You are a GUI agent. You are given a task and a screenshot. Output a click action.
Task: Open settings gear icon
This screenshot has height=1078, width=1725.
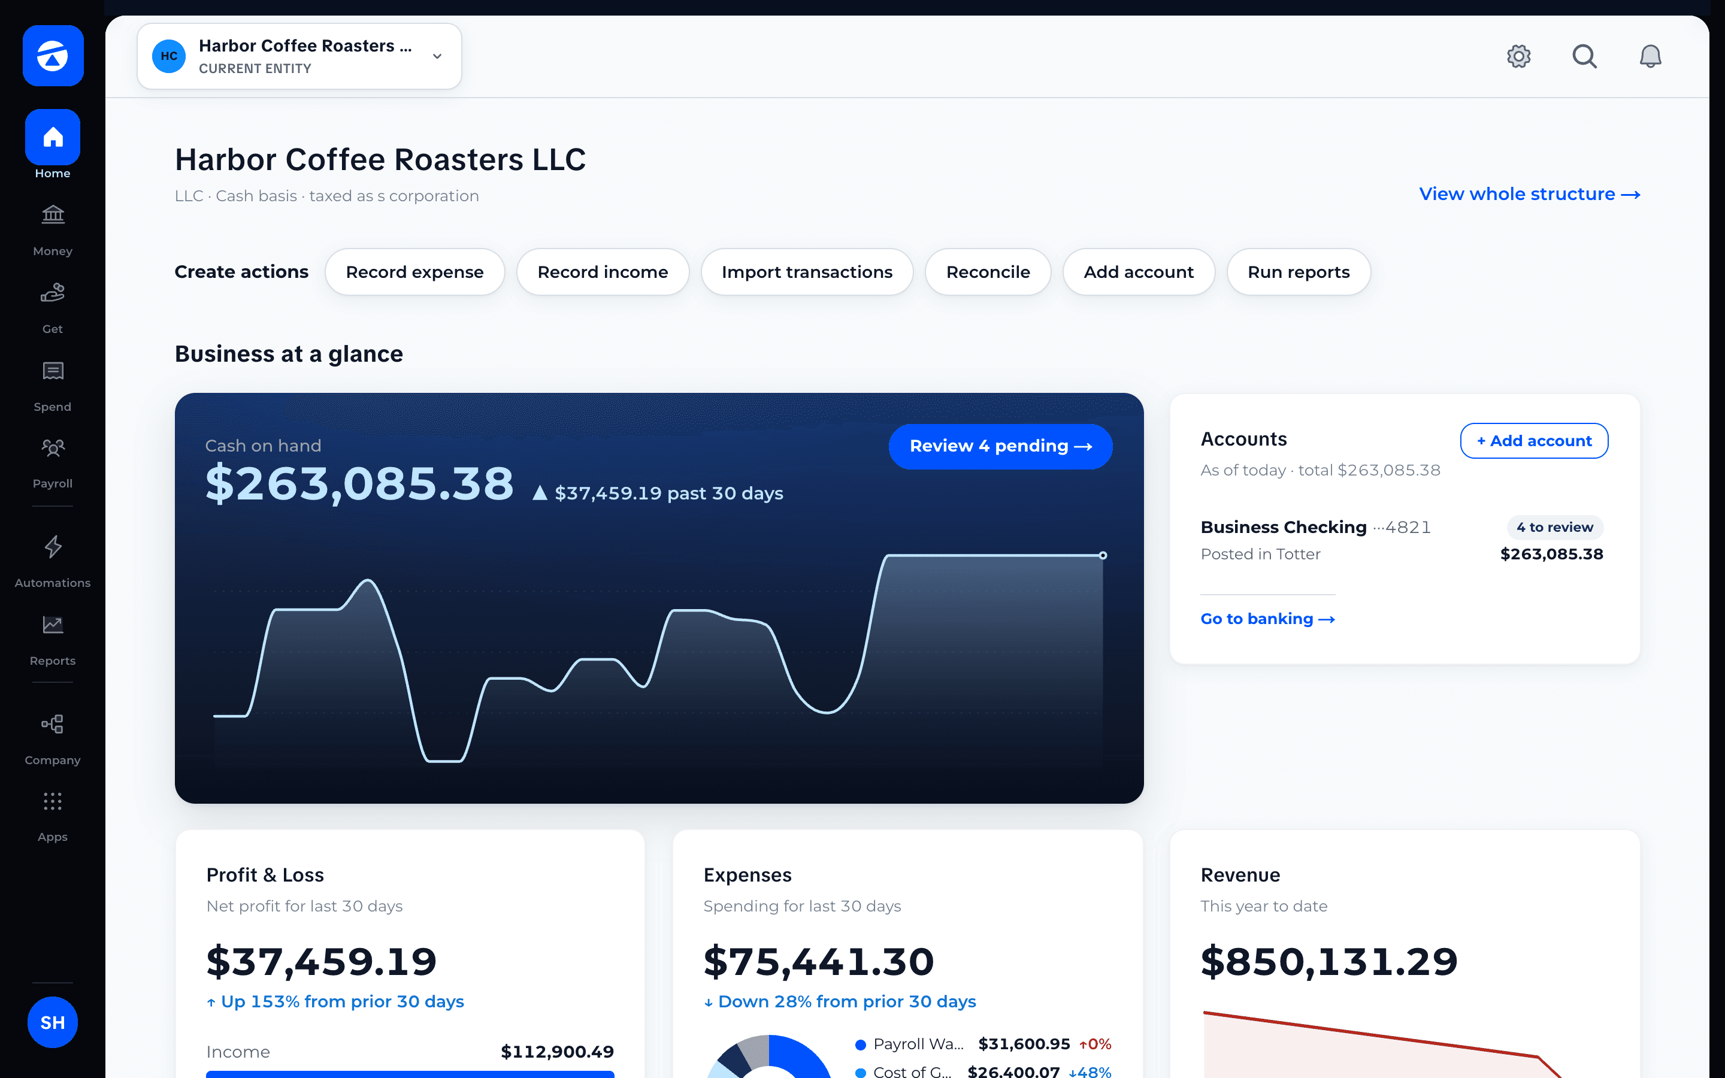tap(1519, 56)
